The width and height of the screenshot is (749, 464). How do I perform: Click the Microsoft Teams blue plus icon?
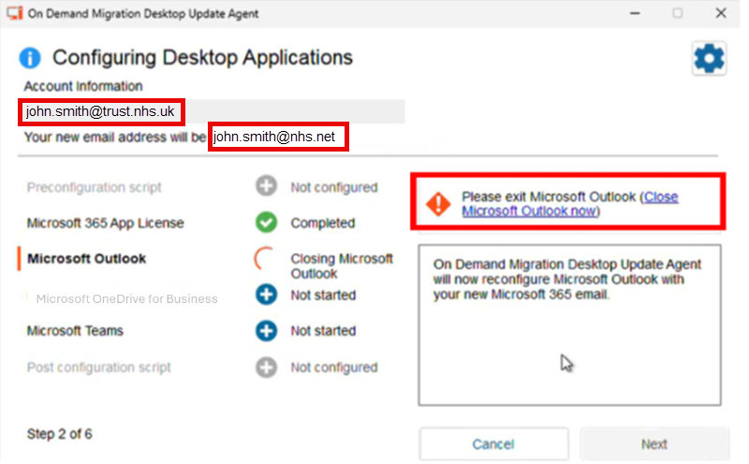[267, 331]
